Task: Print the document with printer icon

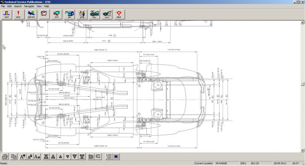Action: pos(5,157)
